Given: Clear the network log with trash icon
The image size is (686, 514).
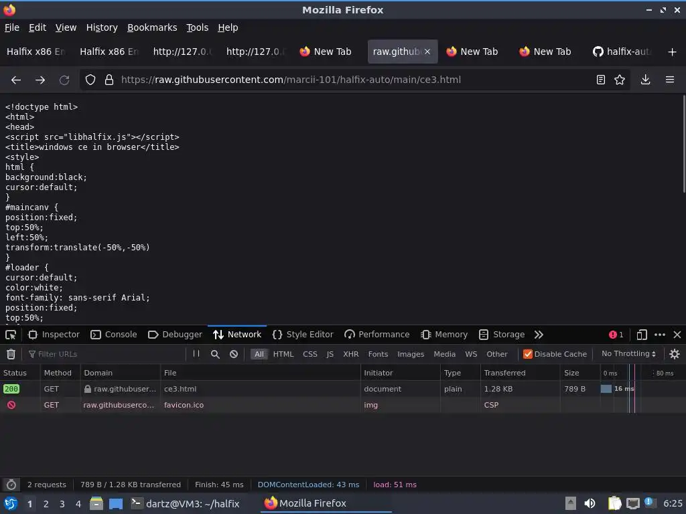Looking at the screenshot, I should [11, 354].
